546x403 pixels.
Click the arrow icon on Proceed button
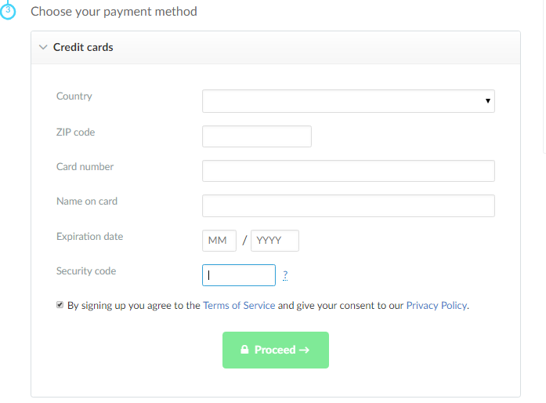click(305, 350)
